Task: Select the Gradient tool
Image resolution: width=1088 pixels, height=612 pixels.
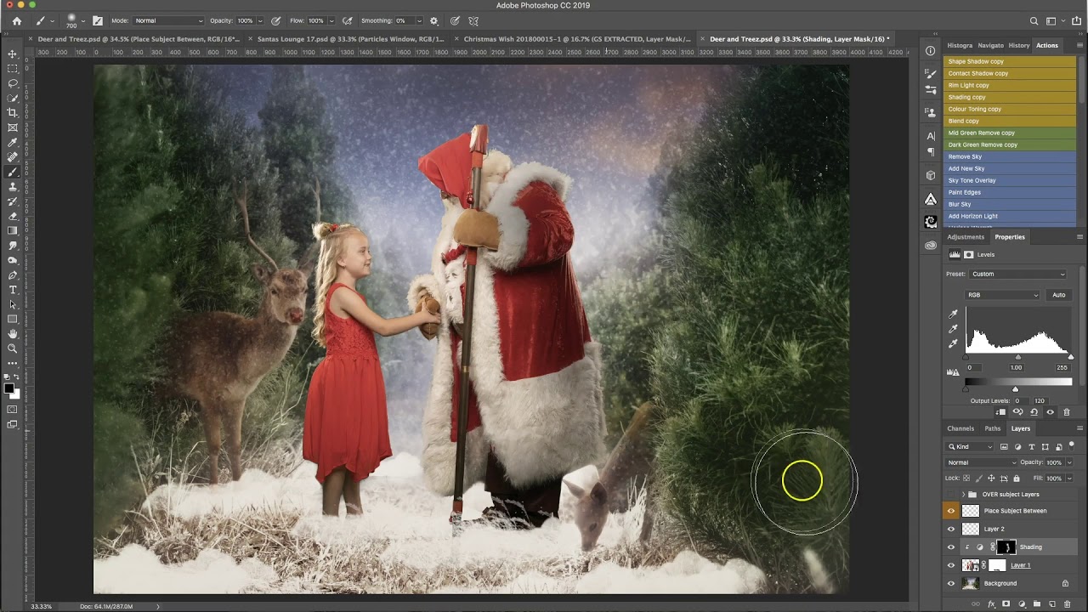Action: 13,230
